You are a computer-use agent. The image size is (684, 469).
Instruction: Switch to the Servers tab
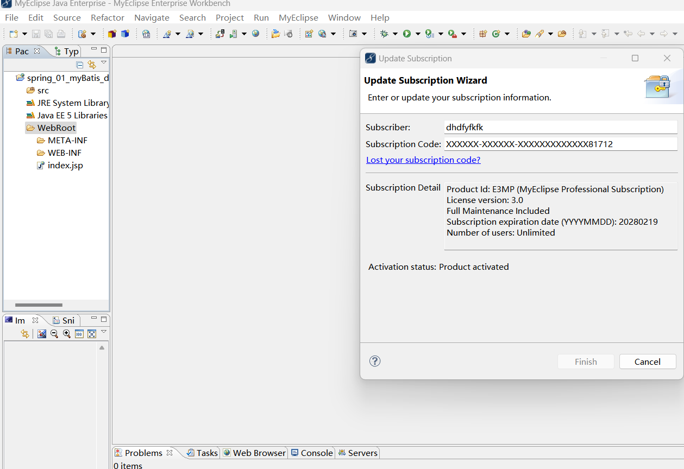click(x=357, y=453)
